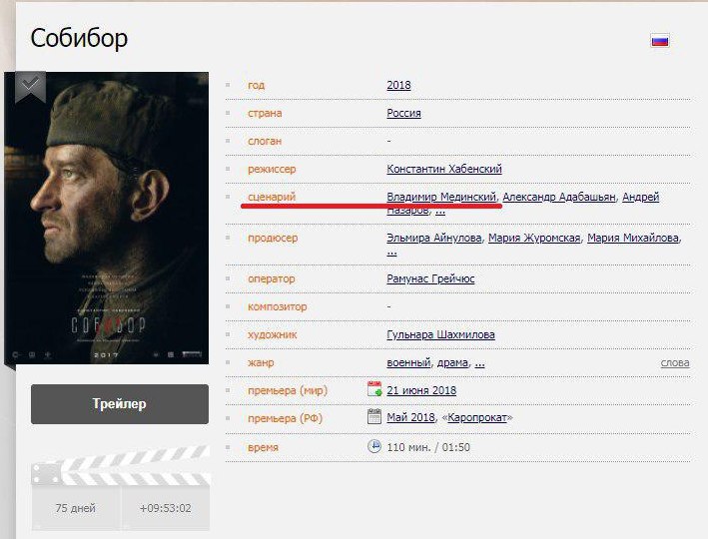Open Владимир Мединский screenwriter link
Image resolution: width=708 pixels, height=539 pixels.
[x=441, y=197]
